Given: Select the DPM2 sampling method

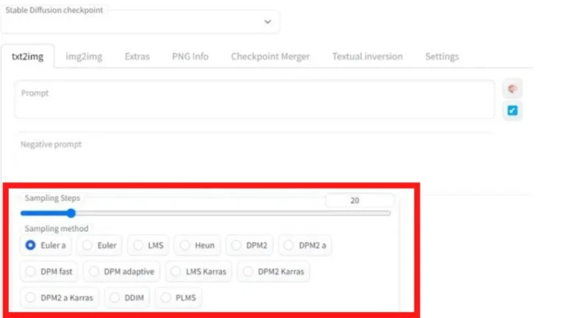Looking at the screenshot, I should (x=249, y=245).
